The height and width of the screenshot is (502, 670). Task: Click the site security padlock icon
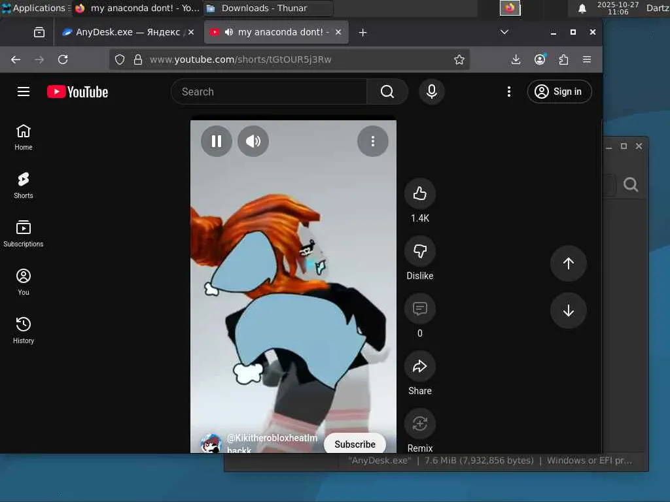pos(137,59)
